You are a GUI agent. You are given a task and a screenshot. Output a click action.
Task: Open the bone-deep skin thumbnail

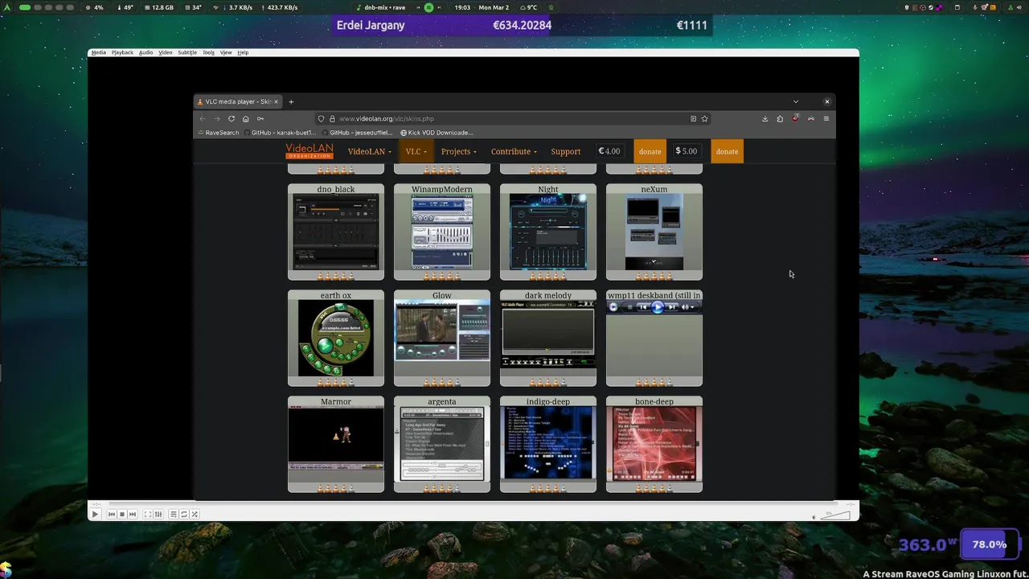(654, 444)
